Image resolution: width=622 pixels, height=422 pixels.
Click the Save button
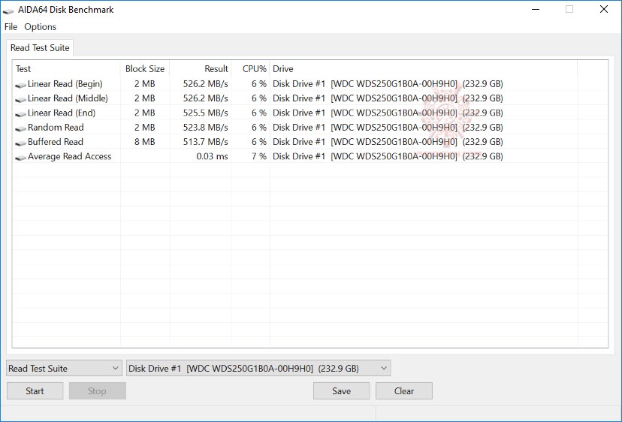click(342, 391)
